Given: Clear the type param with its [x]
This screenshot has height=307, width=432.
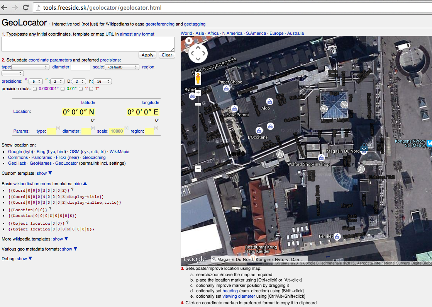Looking at the screenshot, I should point(58,128).
